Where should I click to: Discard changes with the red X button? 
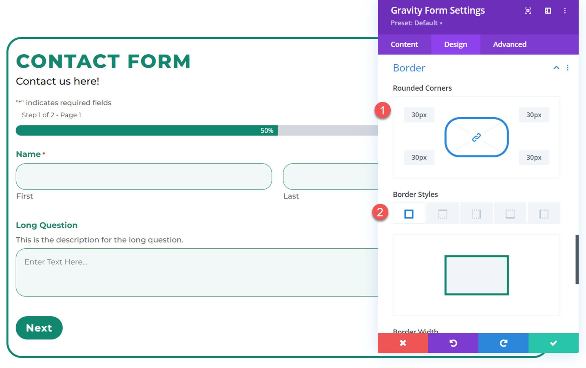pyautogui.click(x=403, y=343)
